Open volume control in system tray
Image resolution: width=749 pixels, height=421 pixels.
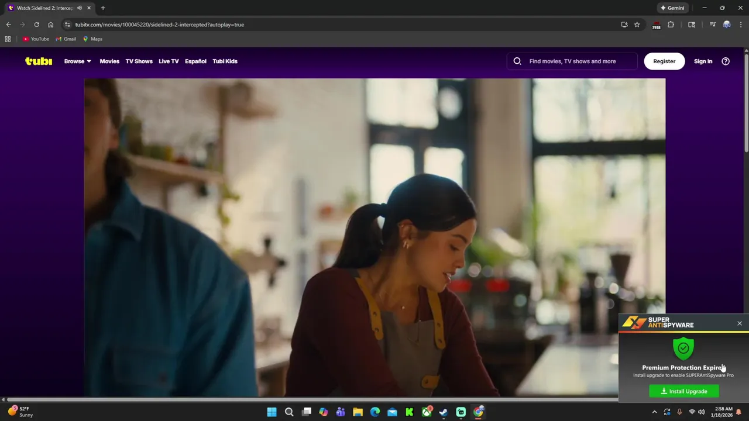coord(702,412)
